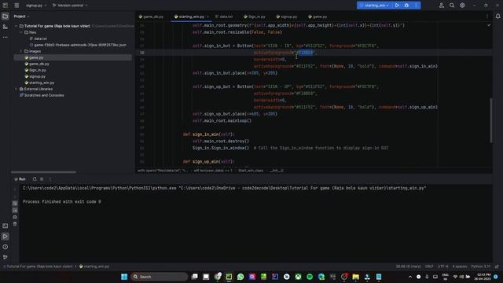Screen dimensions: 503x283
Task: Collapse the files folder
Action: point(21,32)
